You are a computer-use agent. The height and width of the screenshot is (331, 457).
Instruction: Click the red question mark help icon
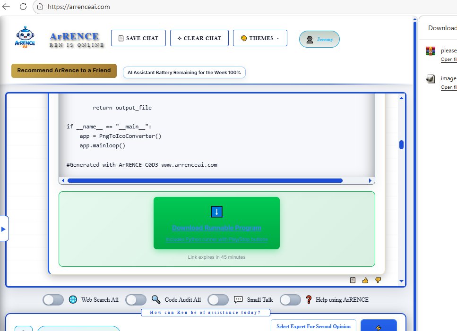pyautogui.click(x=309, y=299)
